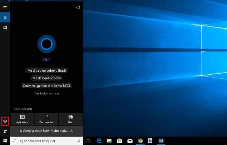The image size is (227, 145).
Task: Click the music recognition icon
Action: point(78,7)
